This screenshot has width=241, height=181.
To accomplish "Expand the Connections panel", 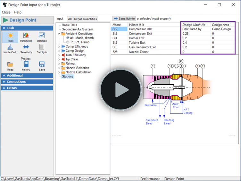I will (27, 82).
